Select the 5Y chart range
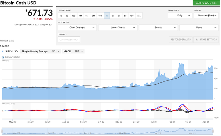The width and height of the screenshot is (221, 136). click(x=125, y=16)
